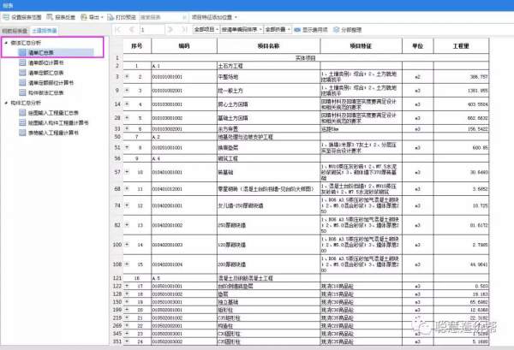
Task: Expand the 基础土方回填 row
Action: pyautogui.click(x=127, y=118)
